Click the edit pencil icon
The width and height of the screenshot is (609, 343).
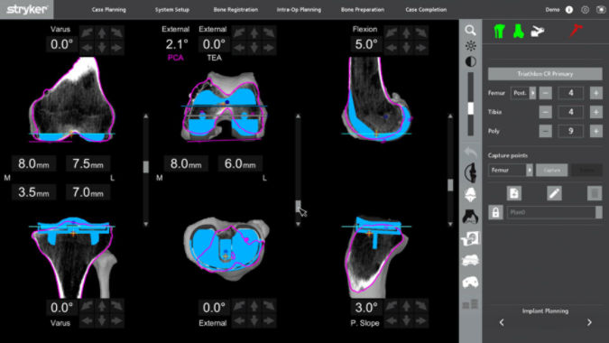pos(554,193)
